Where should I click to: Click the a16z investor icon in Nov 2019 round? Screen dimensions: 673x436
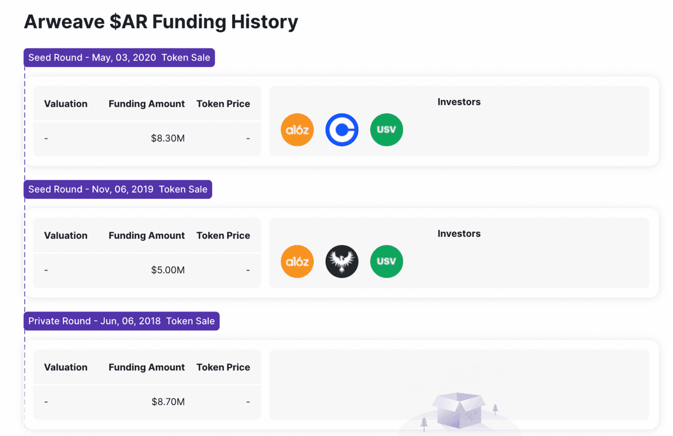tap(297, 261)
